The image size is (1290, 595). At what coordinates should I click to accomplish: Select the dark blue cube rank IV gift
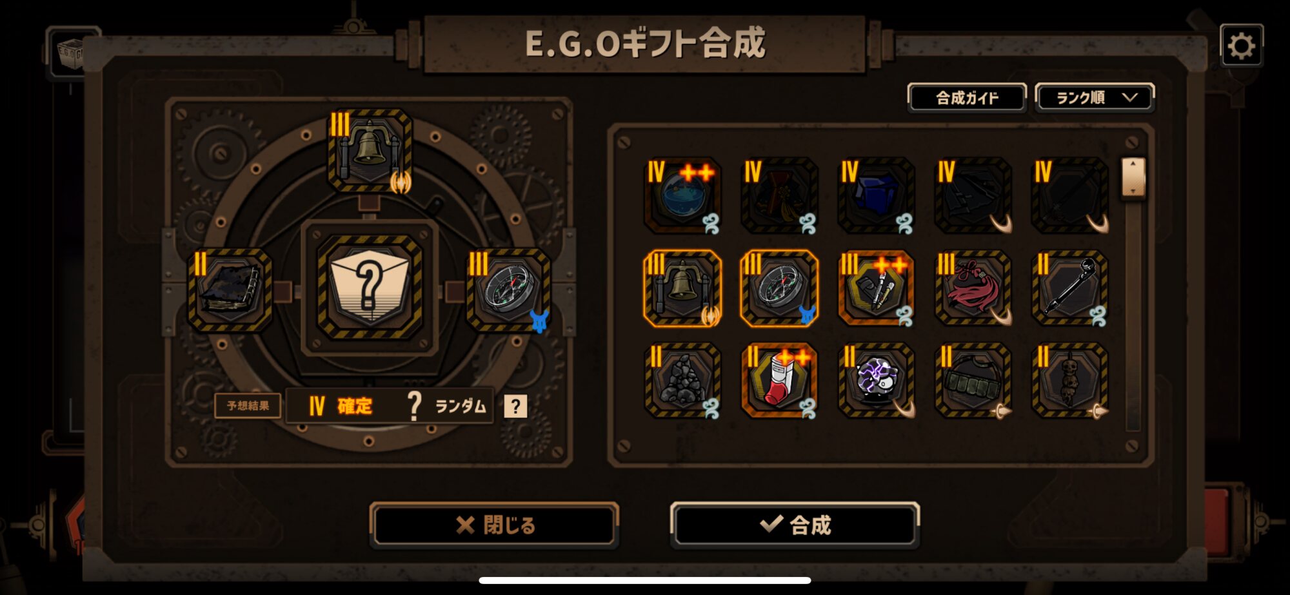[x=876, y=195]
